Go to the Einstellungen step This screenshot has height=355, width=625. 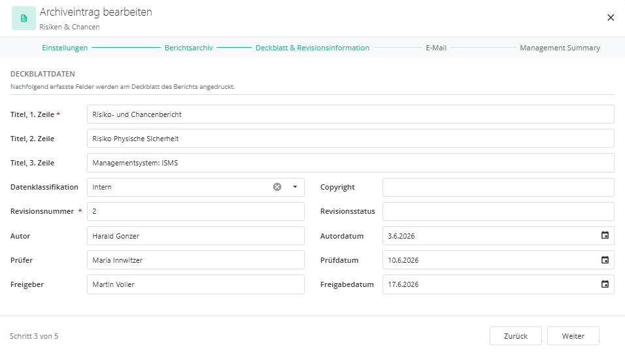click(x=65, y=48)
